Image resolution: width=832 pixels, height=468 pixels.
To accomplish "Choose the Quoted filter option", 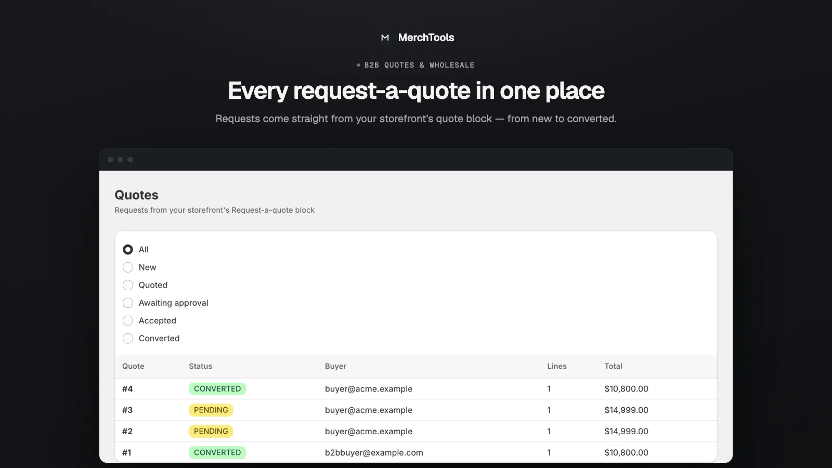I will coord(127,285).
